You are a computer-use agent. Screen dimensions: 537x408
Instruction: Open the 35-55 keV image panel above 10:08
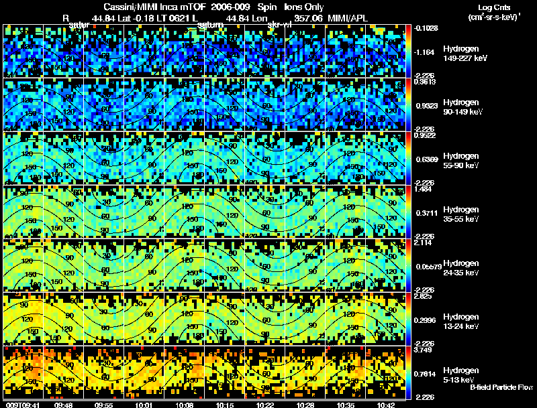pyautogui.click(x=184, y=212)
